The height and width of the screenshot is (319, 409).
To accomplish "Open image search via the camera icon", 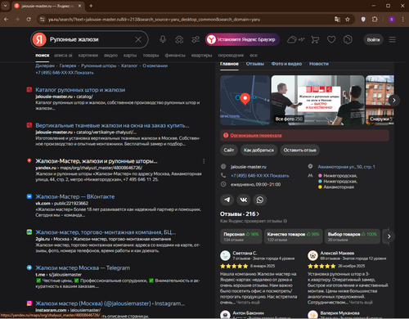I will click(x=179, y=40).
